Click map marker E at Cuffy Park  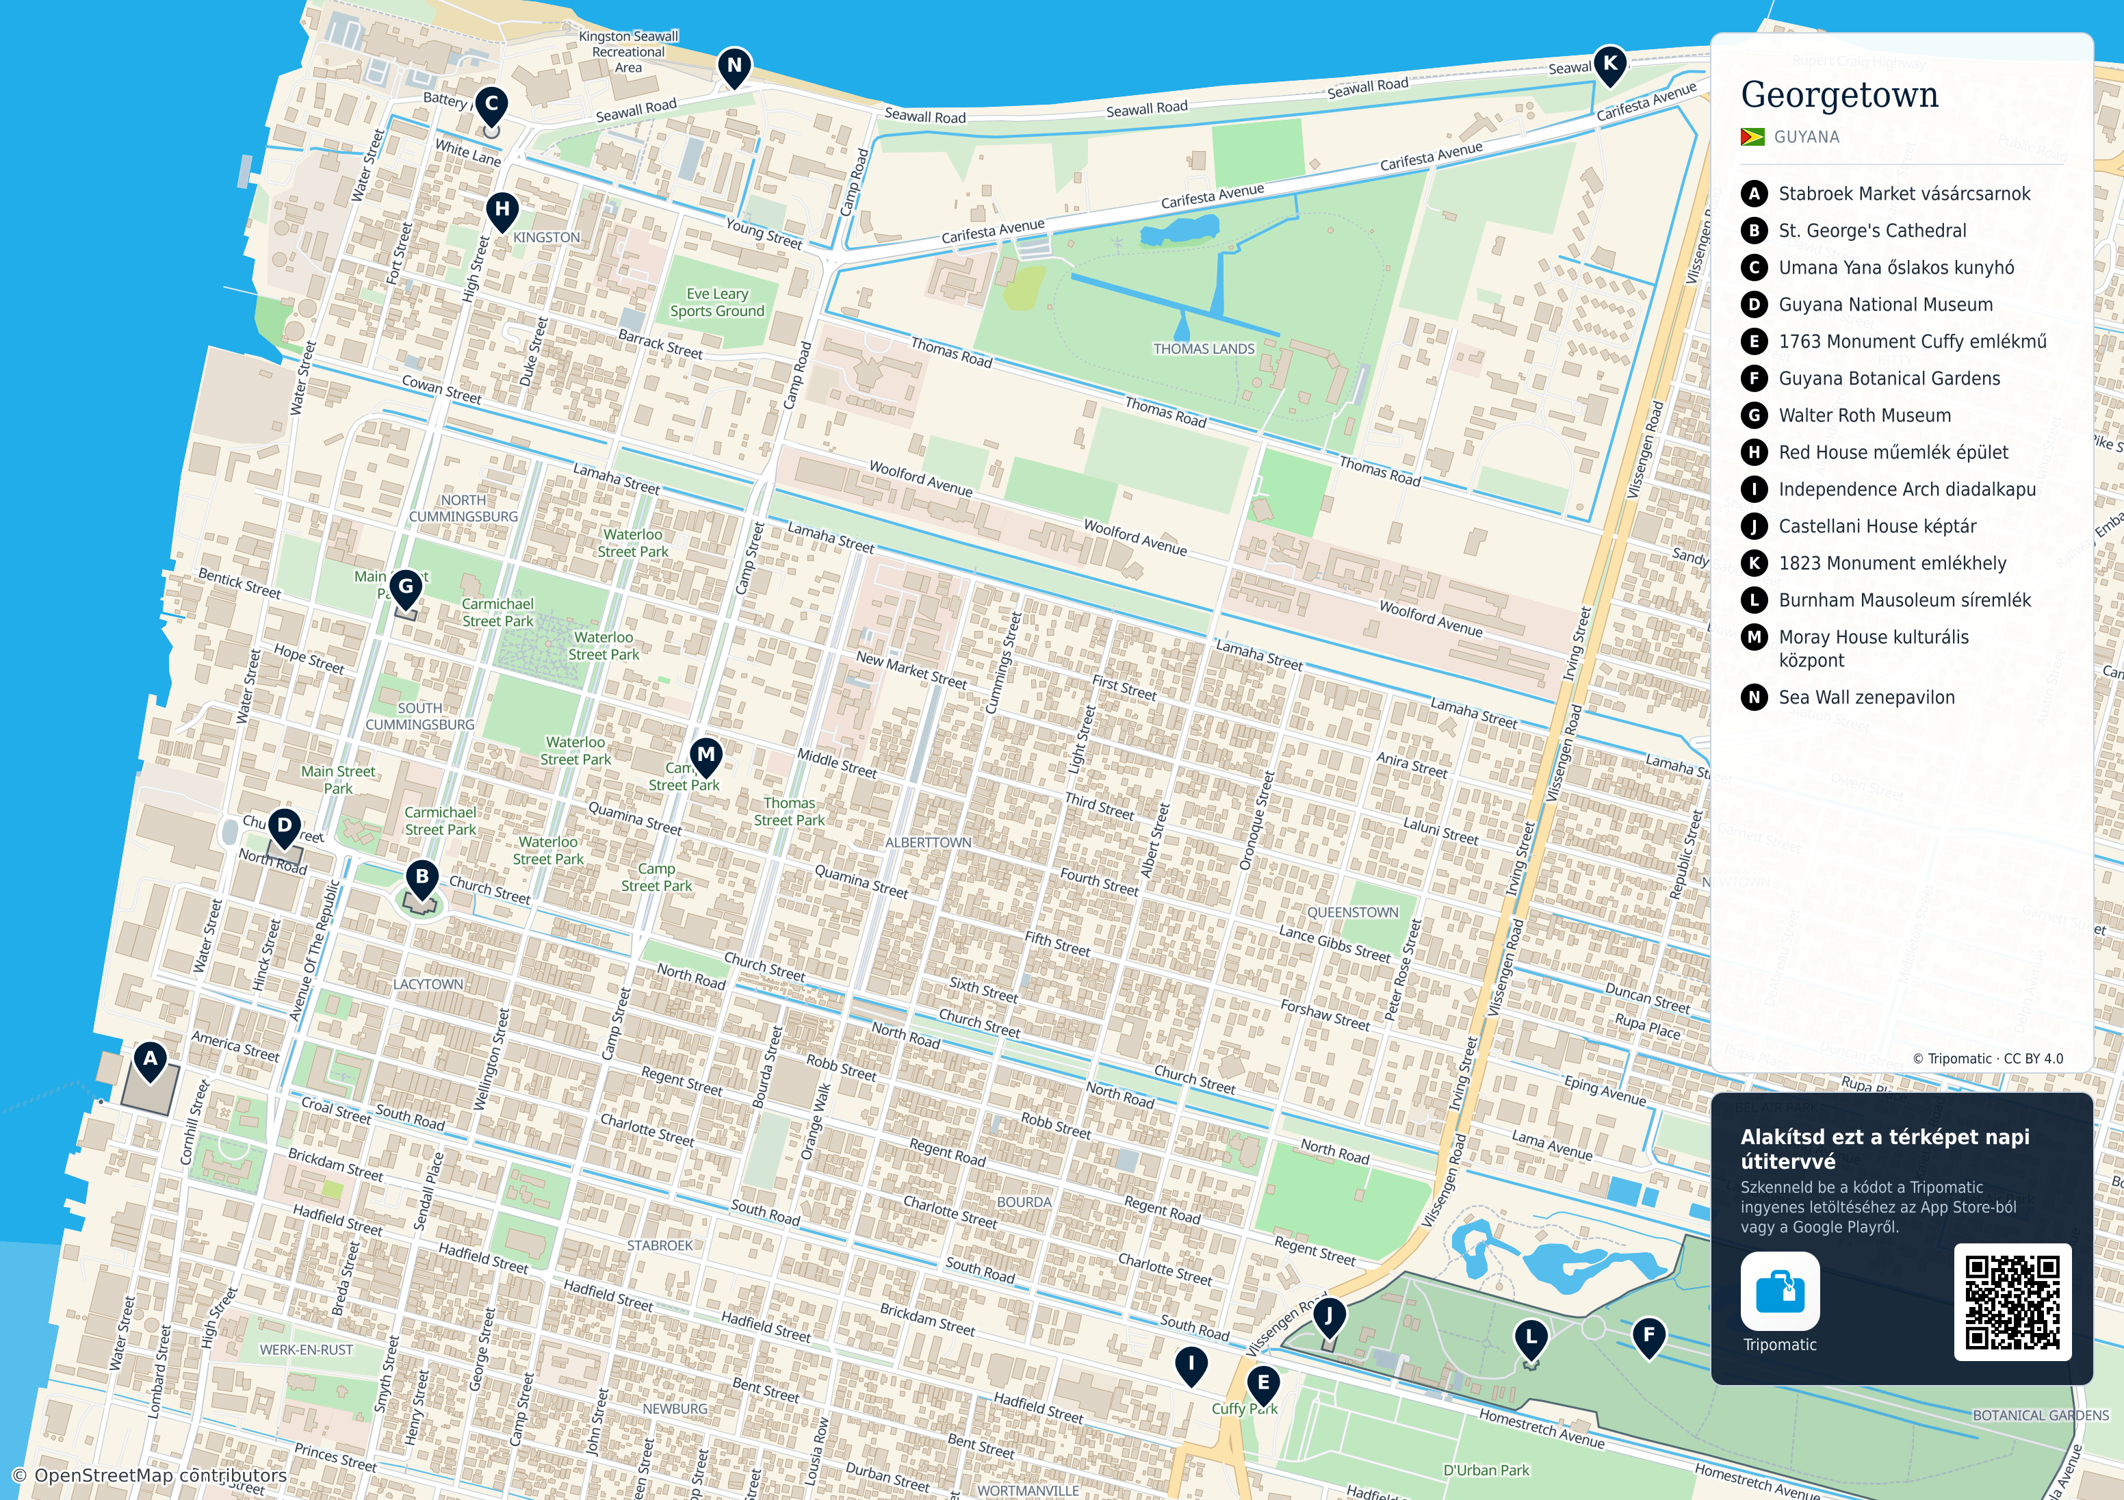(1262, 1386)
